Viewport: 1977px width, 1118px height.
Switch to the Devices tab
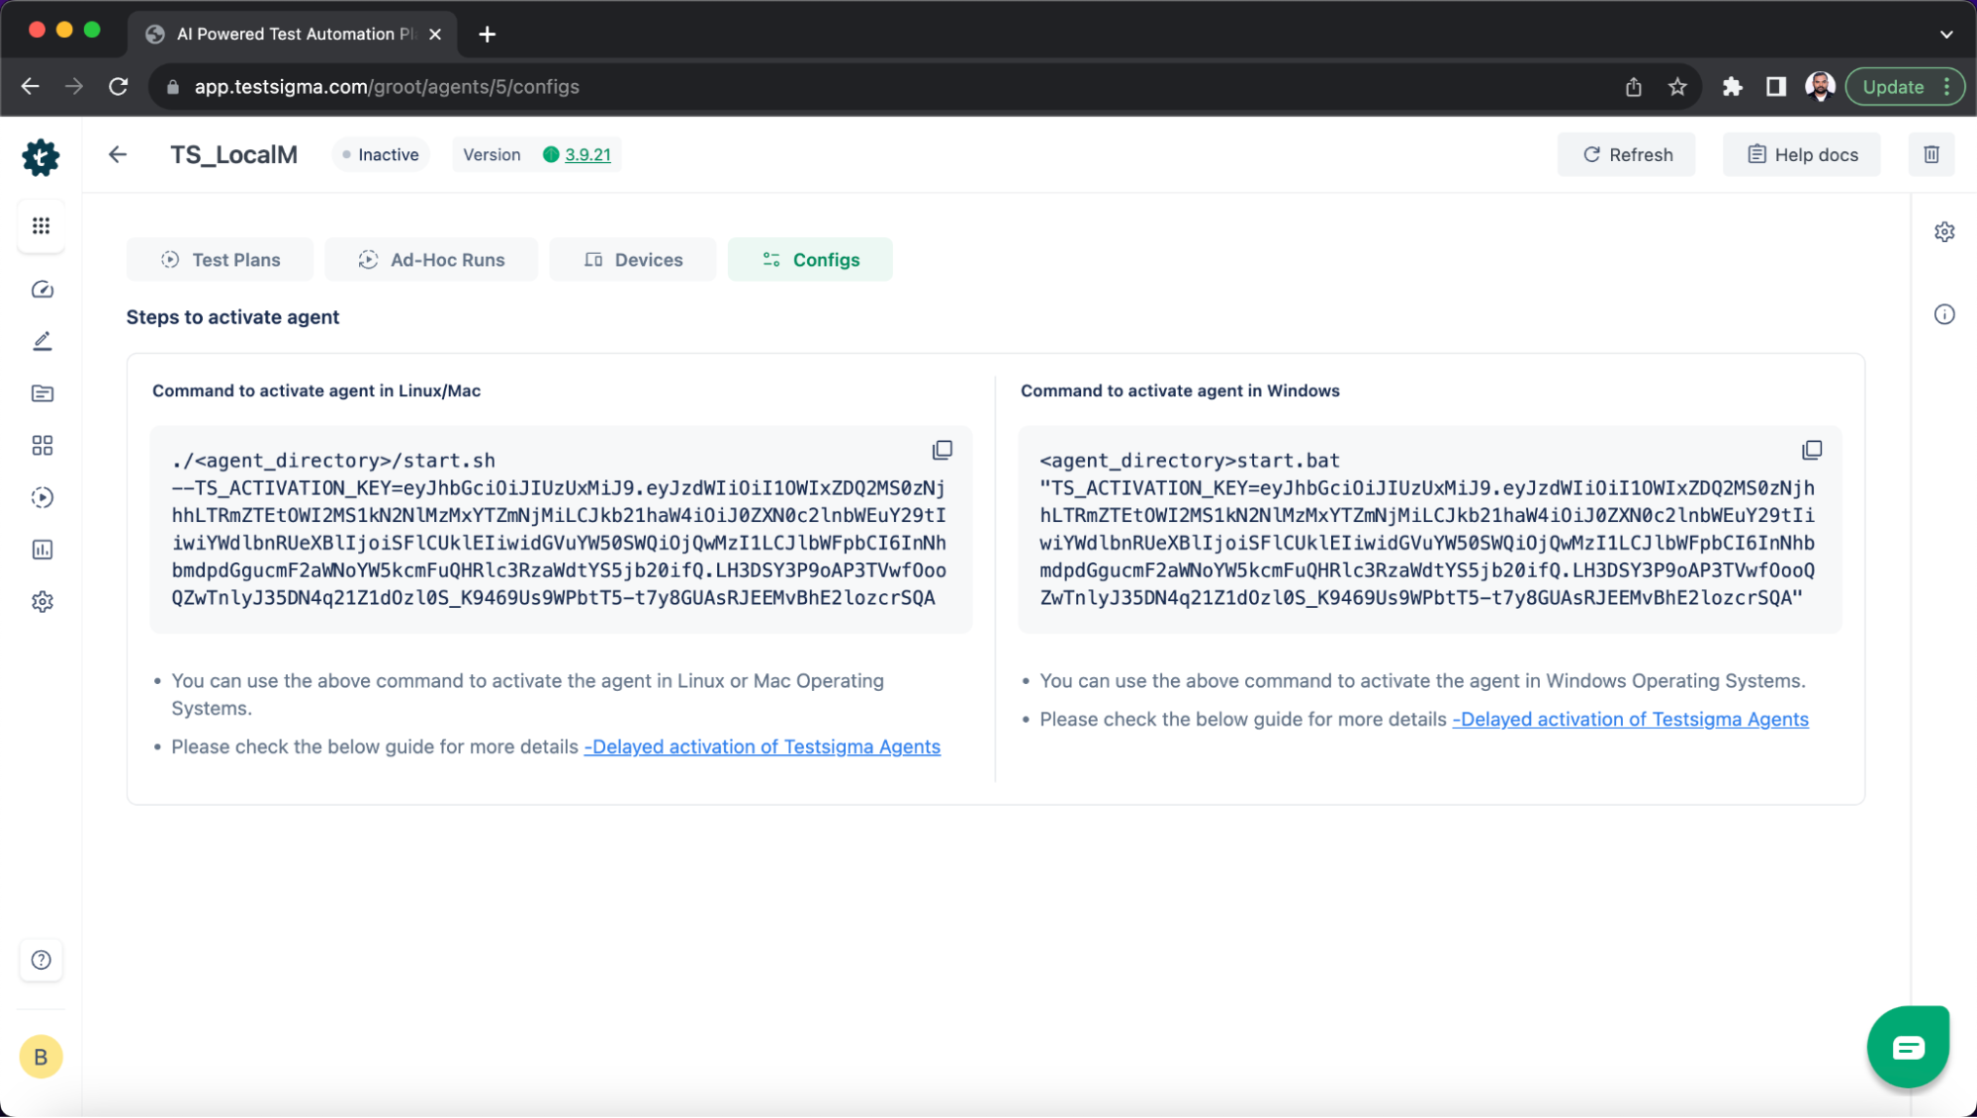tap(633, 260)
